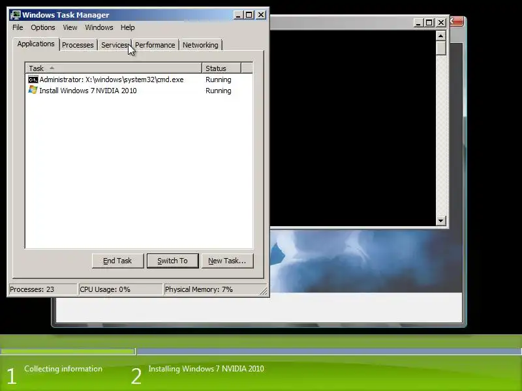This screenshot has height=391, width=522.
Task: Select the Install Windows 7 NVIDIA 2010 task
Action: (x=139, y=91)
